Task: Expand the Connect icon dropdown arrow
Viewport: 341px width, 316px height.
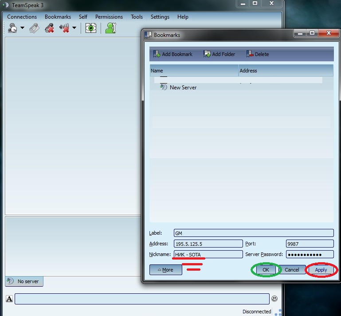Action: click(x=23, y=28)
